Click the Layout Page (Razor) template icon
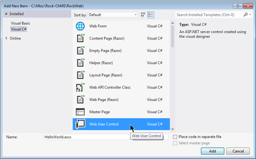The height and width of the screenshot is (159, 256). (x=81, y=75)
